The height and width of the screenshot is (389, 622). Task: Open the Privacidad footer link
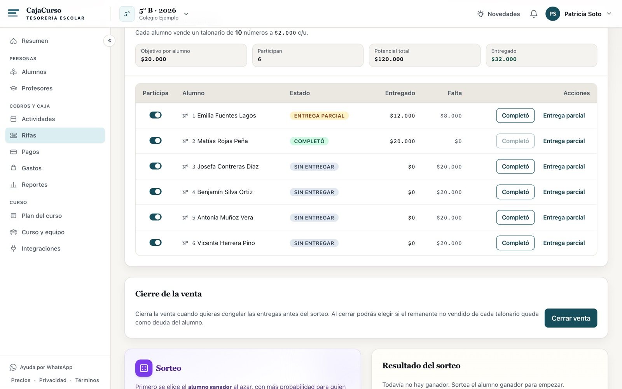[53, 380]
